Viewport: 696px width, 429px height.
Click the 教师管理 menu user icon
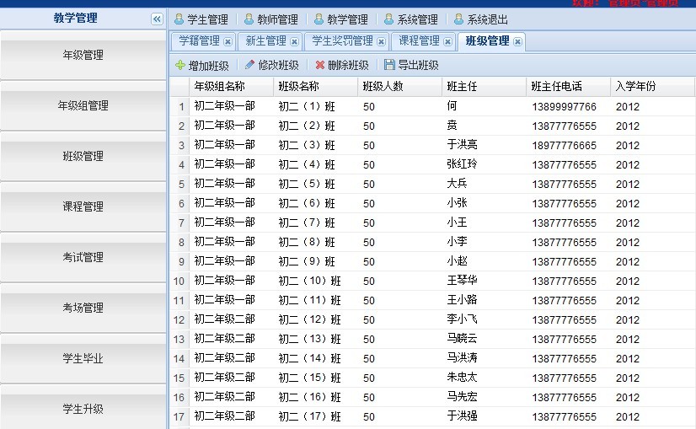tap(249, 19)
